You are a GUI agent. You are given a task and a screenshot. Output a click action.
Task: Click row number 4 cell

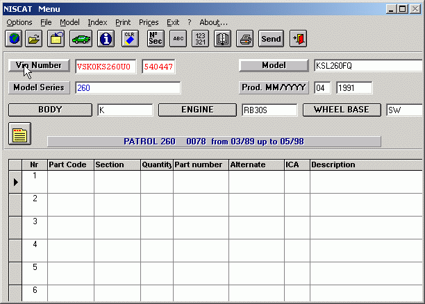[35, 251]
